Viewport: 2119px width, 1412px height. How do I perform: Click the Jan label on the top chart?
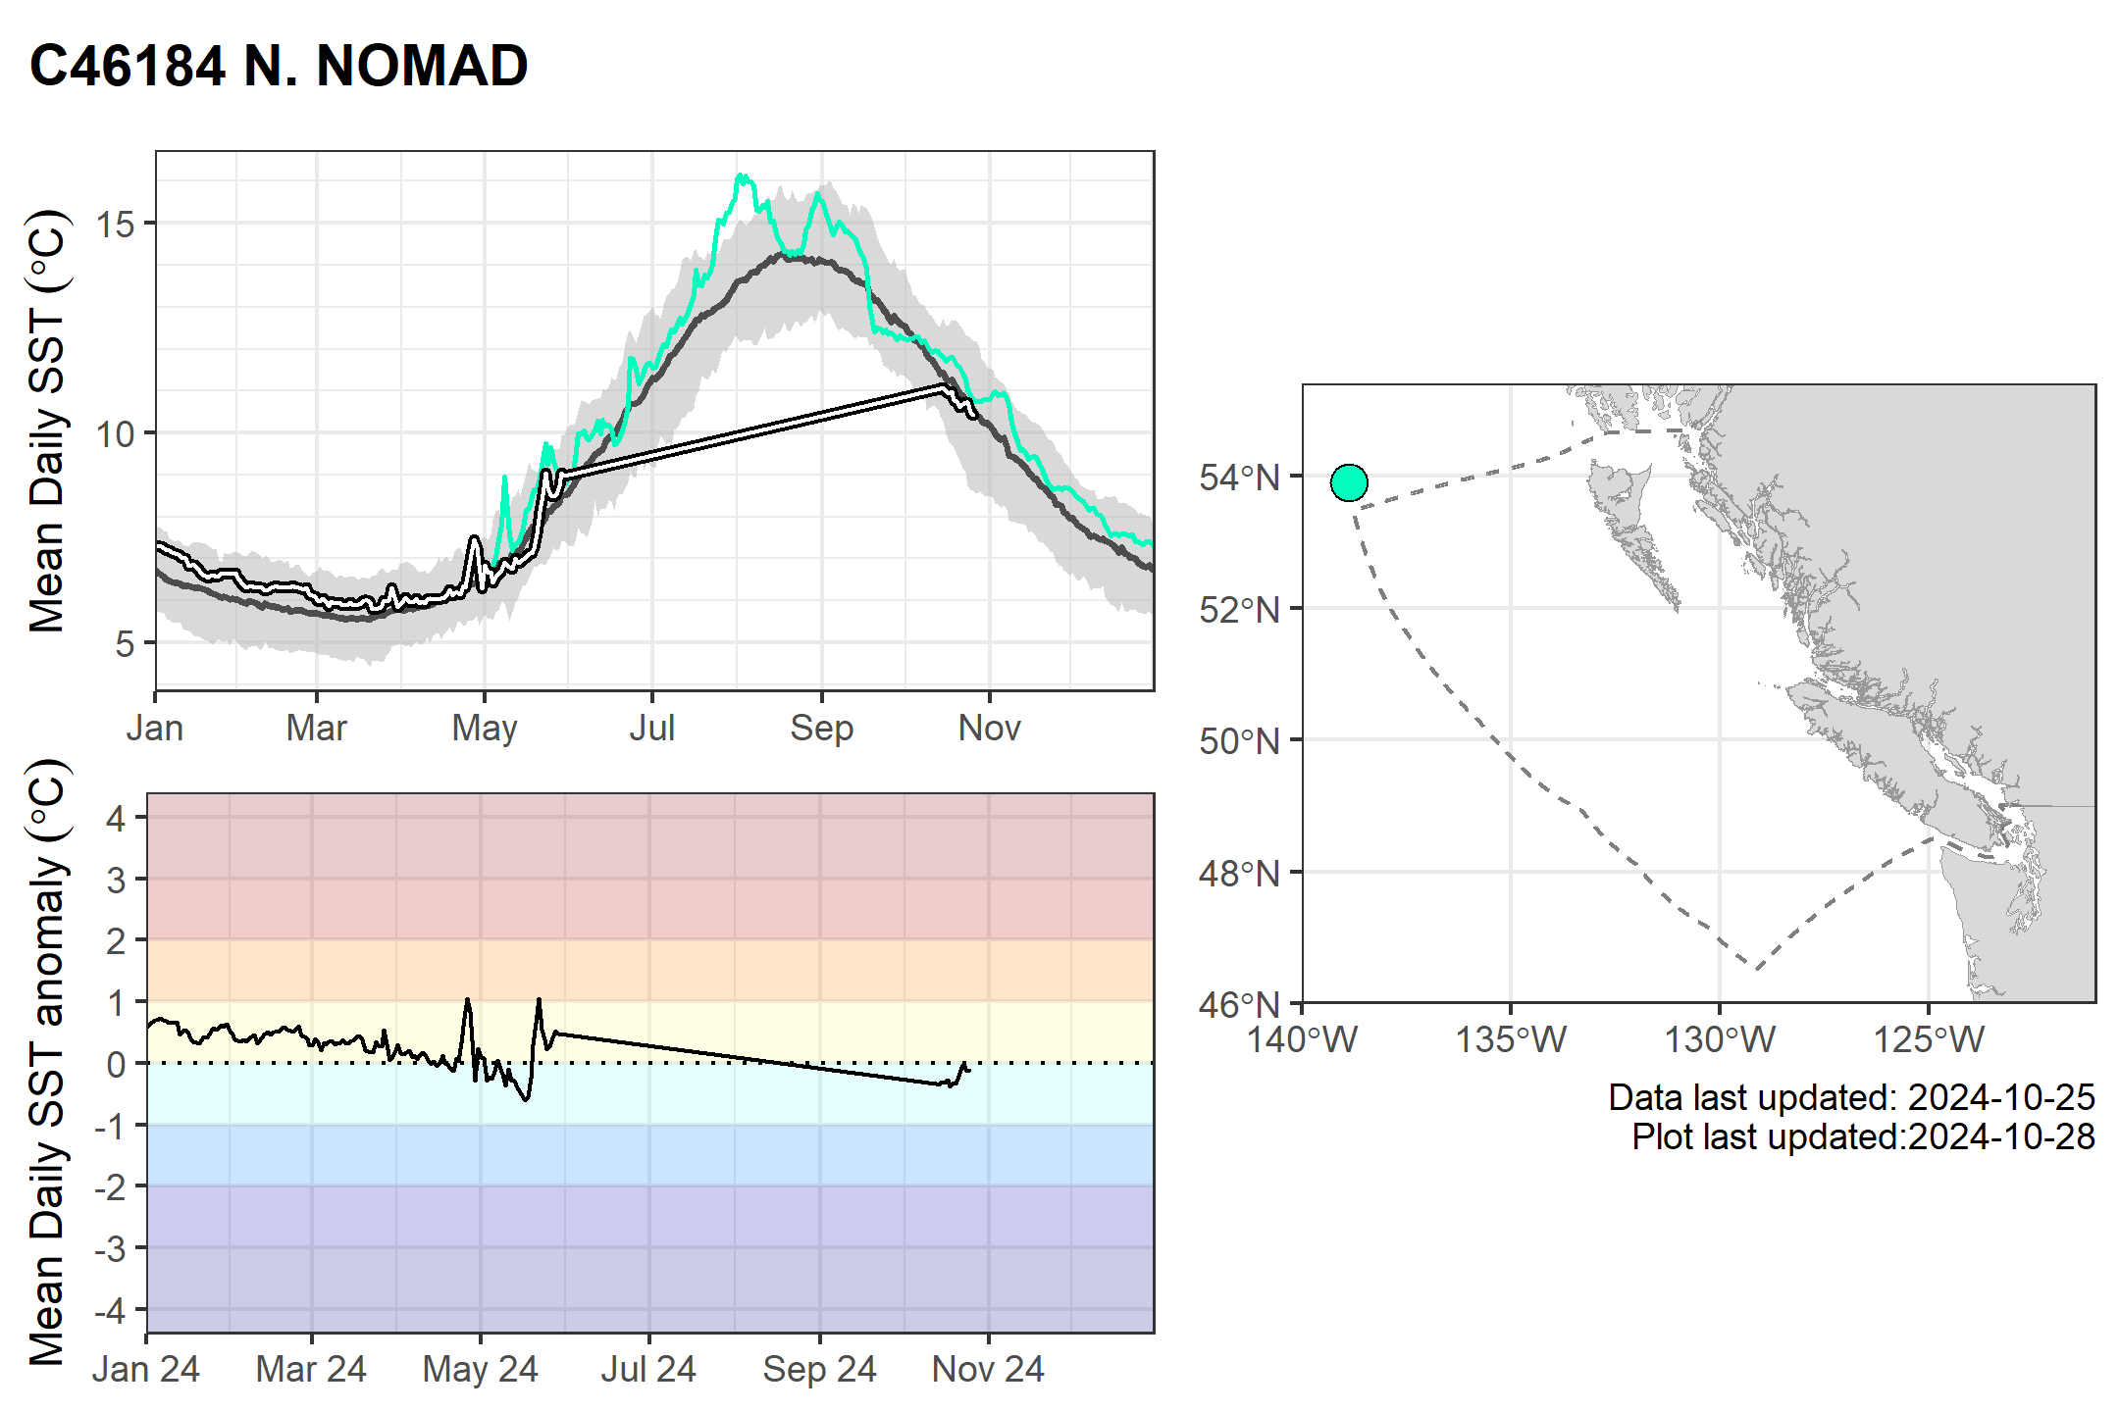click(155, 729)
